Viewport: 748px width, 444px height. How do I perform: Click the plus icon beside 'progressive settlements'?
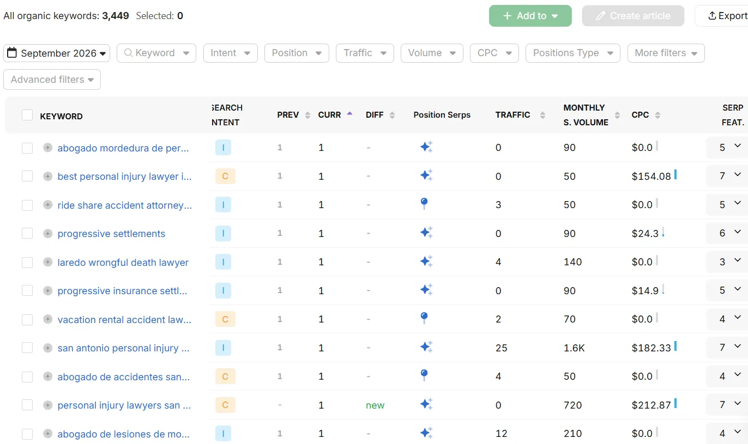pos(48,233)
